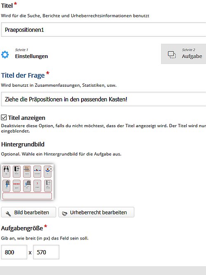The height and width of the screenshot is (275, 206).
Task: Click the description 'Wird für die Suche, Berichte und Urheberrechtsinformationen benutzt'
Action: (75, 16)
